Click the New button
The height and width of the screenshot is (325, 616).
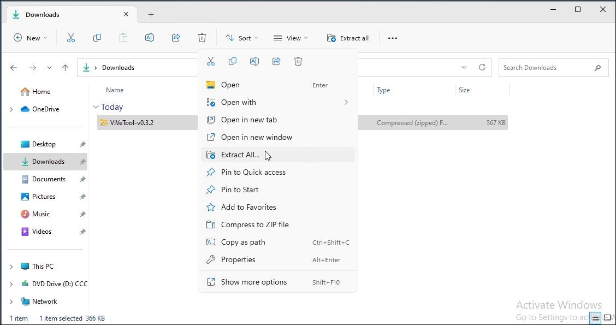pos(30,38)
